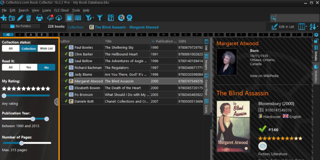Open the Tools menu

point(76,10)
